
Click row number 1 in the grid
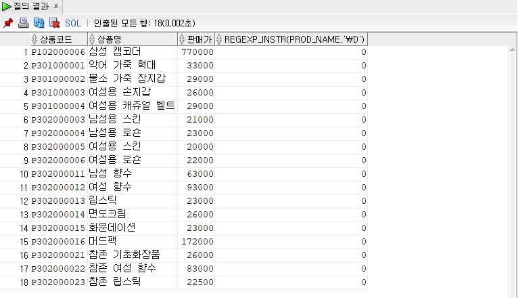click(26, 52)
